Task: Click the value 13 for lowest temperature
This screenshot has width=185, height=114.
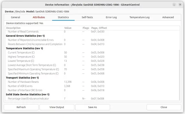Action: click(65, 61)
